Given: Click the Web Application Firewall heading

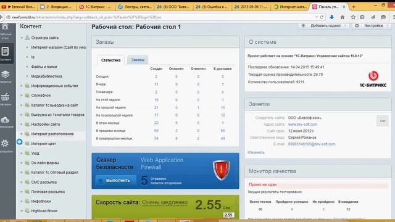Looking at the screenshot, I should (162, 163).
